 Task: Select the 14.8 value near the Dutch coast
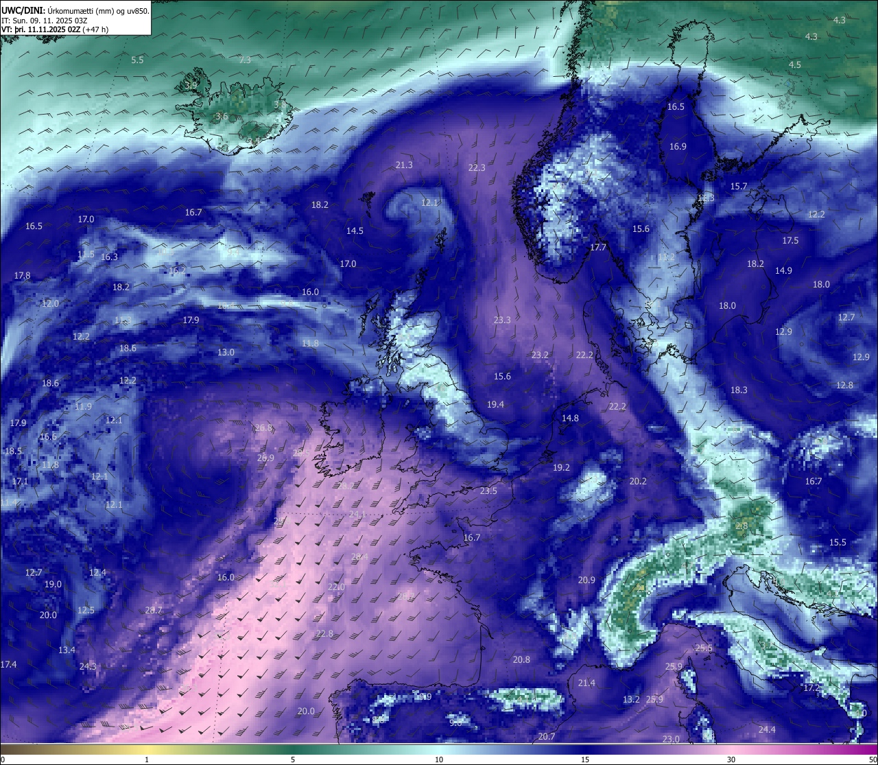point(570,419)
